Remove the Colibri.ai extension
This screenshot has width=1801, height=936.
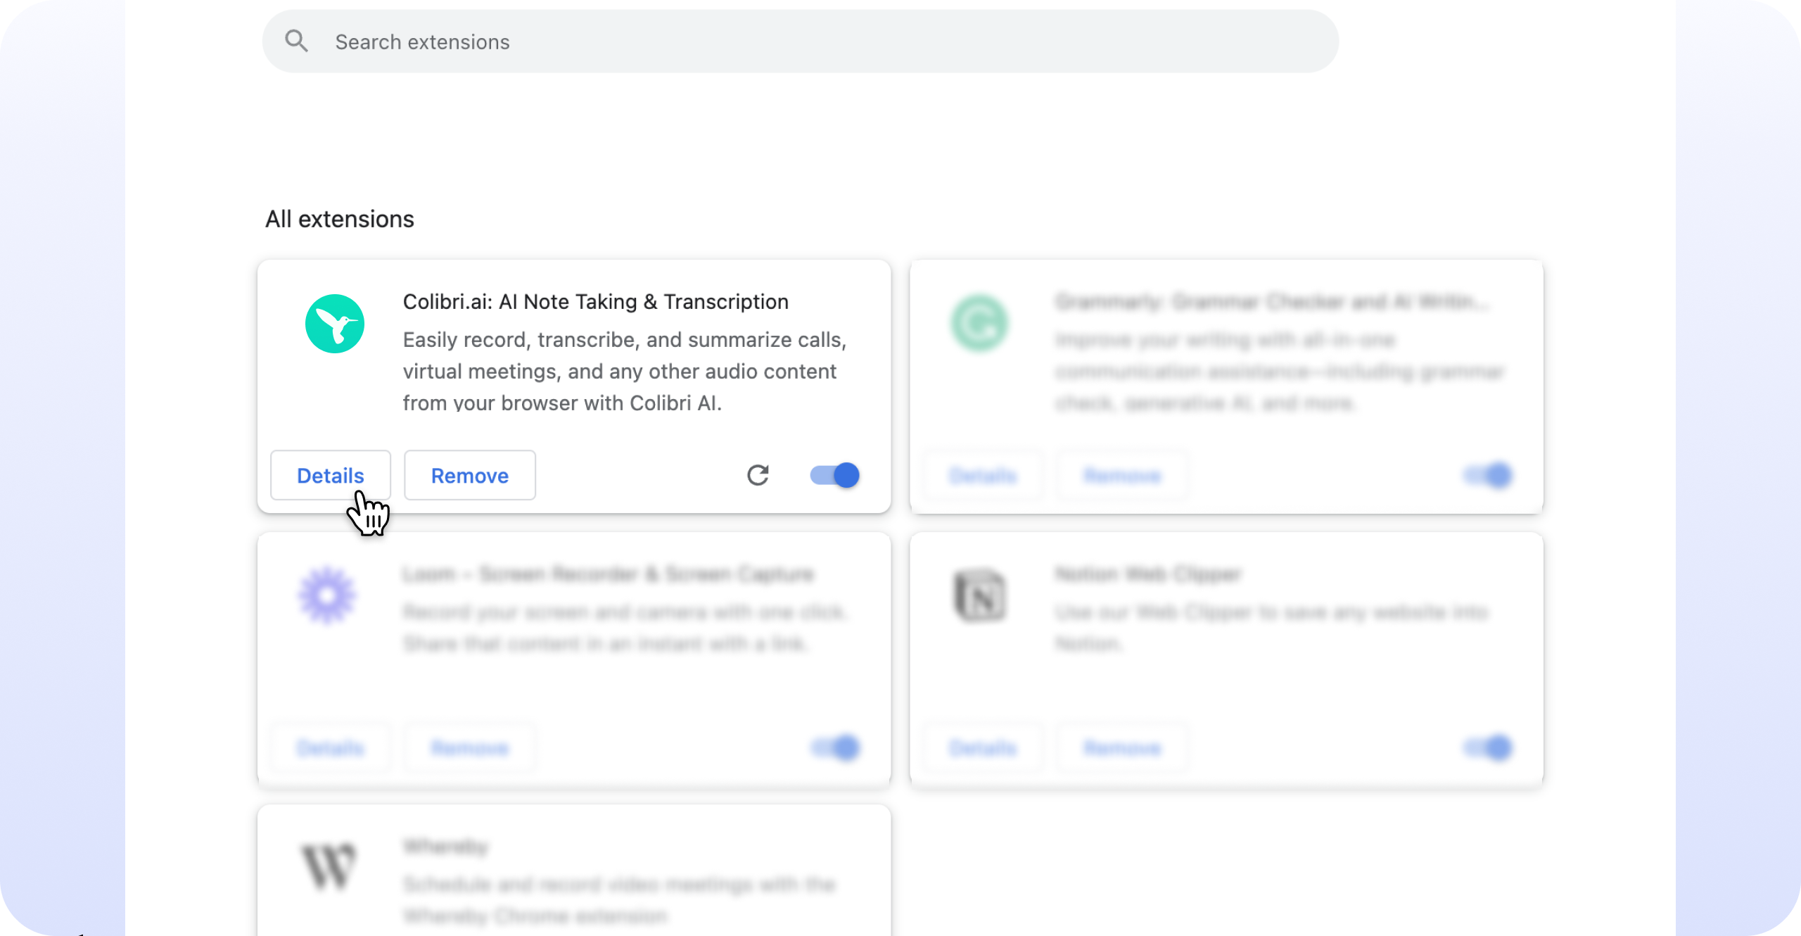(x=470, y=476)
